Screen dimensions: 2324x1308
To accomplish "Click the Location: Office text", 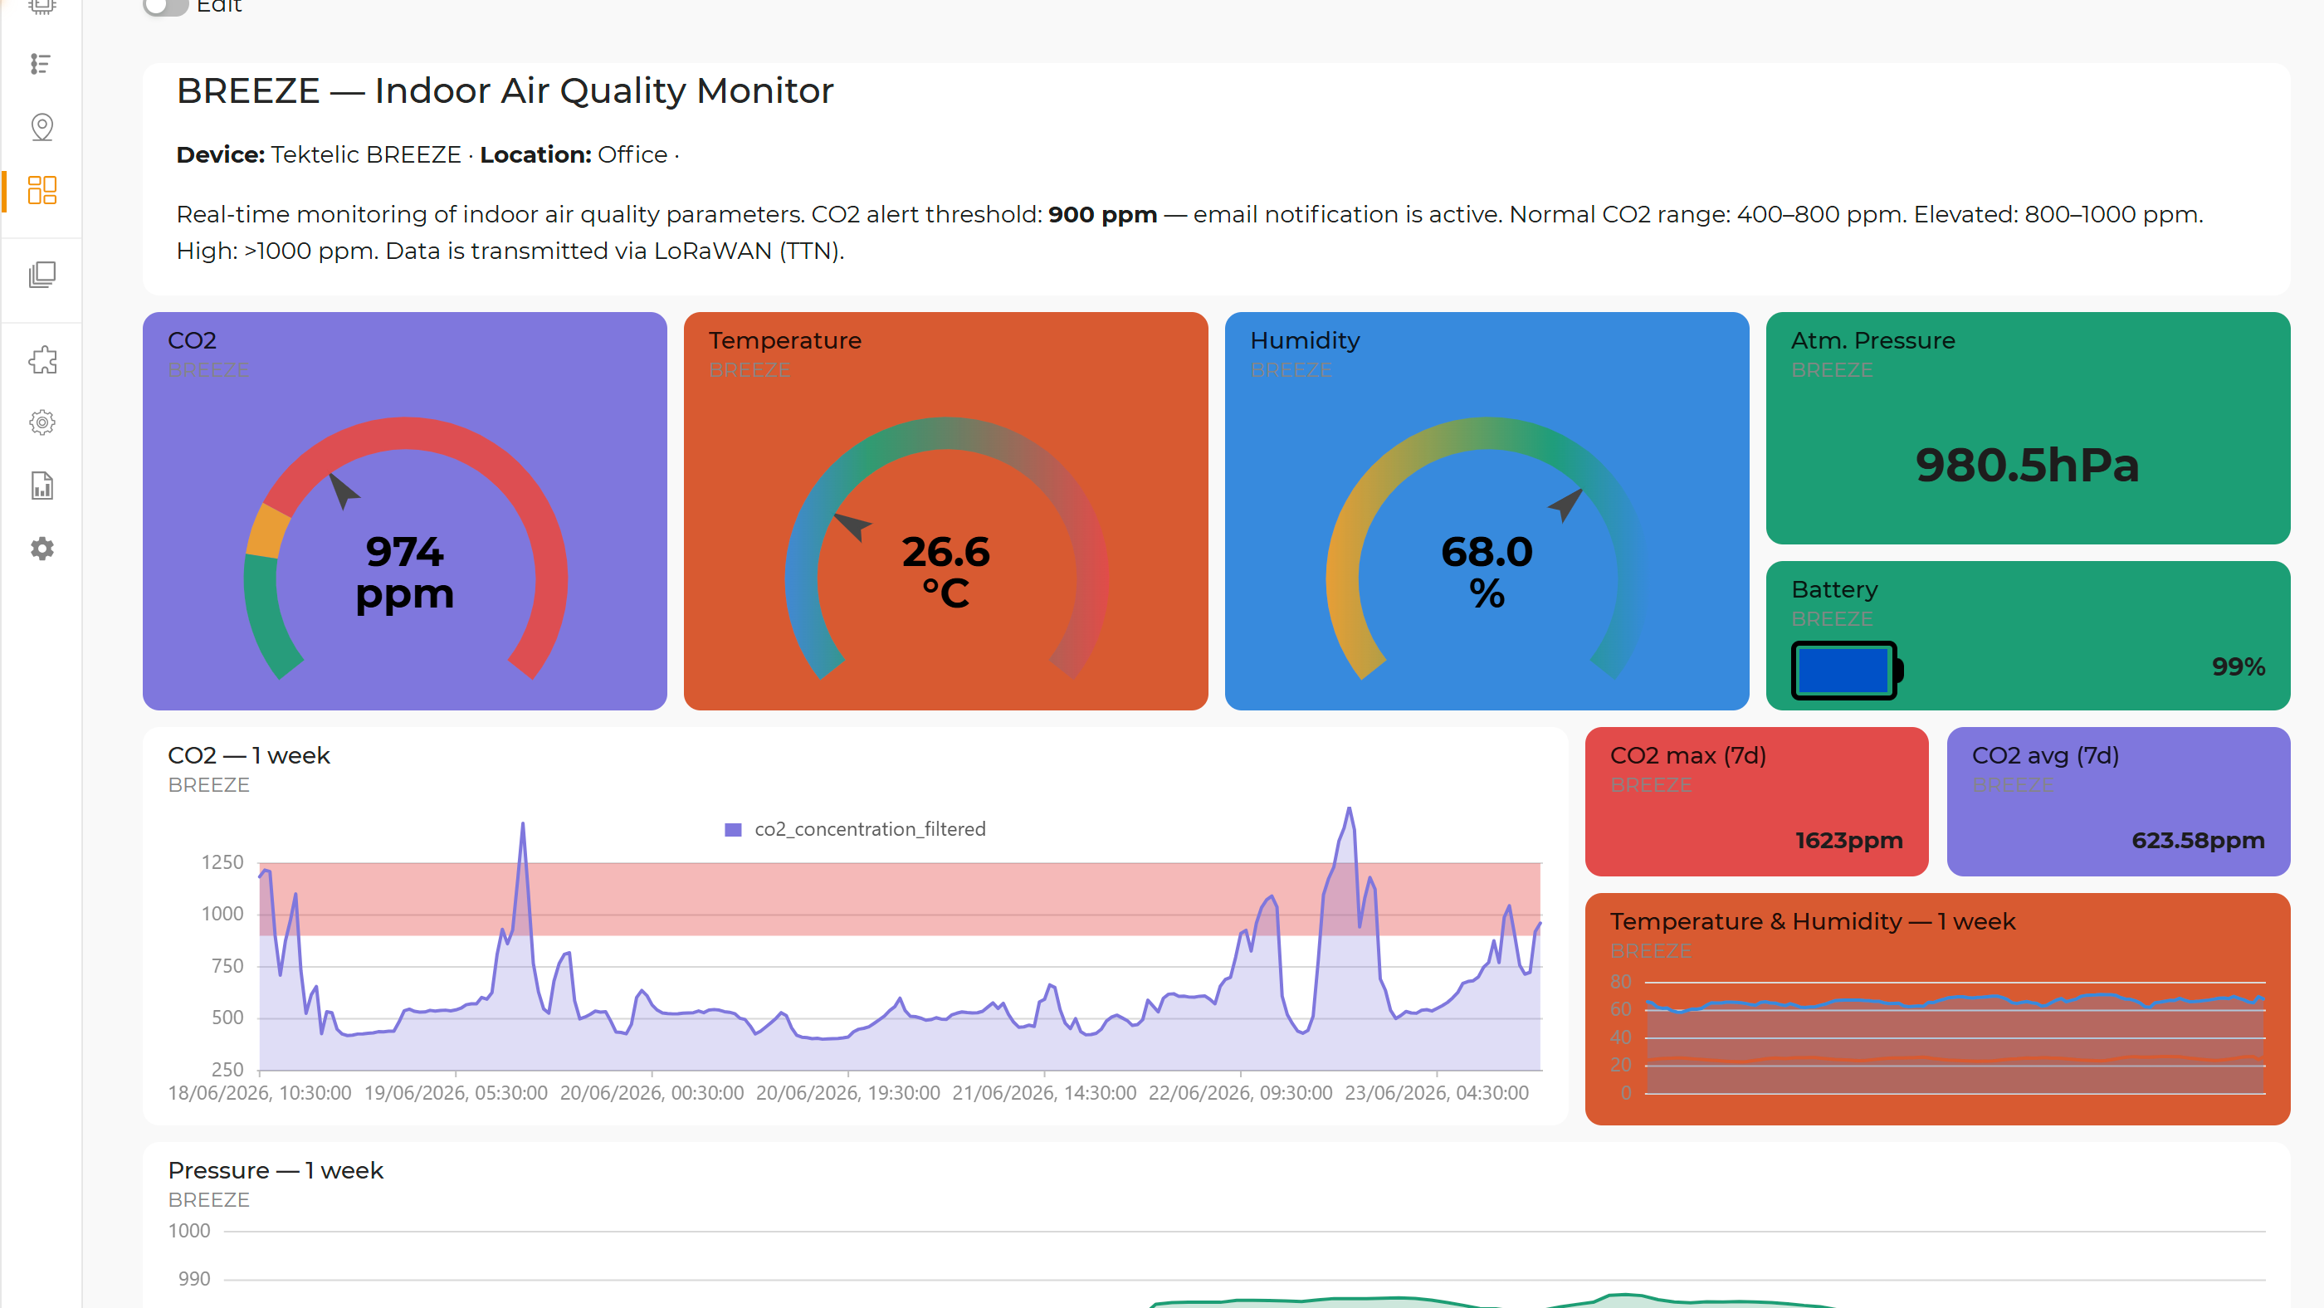I will (574, 154).
